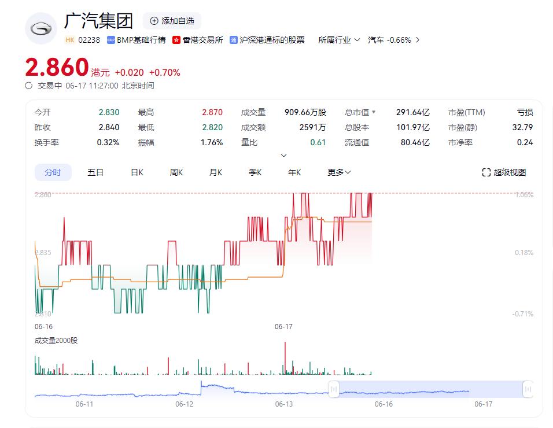Click the 流通值 value 80.46亿
553x428 pixels.
click(x=415, y=142)
